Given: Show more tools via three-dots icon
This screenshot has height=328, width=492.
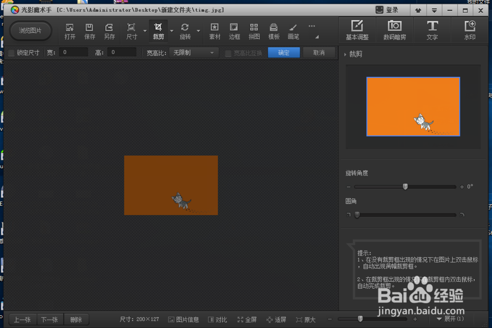Looking at the screenshot, I should (311, 27).
